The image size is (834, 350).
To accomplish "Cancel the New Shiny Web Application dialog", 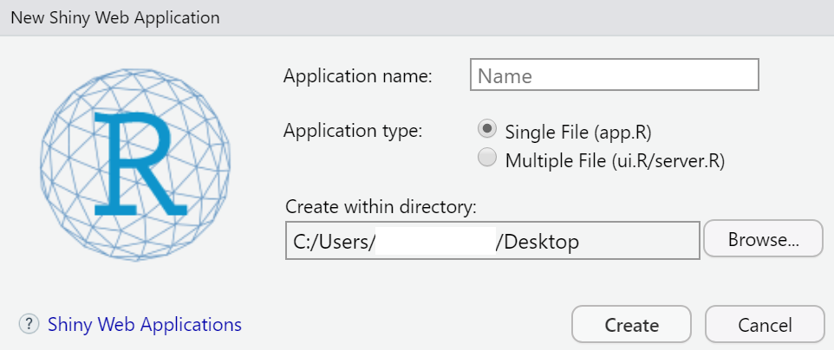I will coord(765,324).
